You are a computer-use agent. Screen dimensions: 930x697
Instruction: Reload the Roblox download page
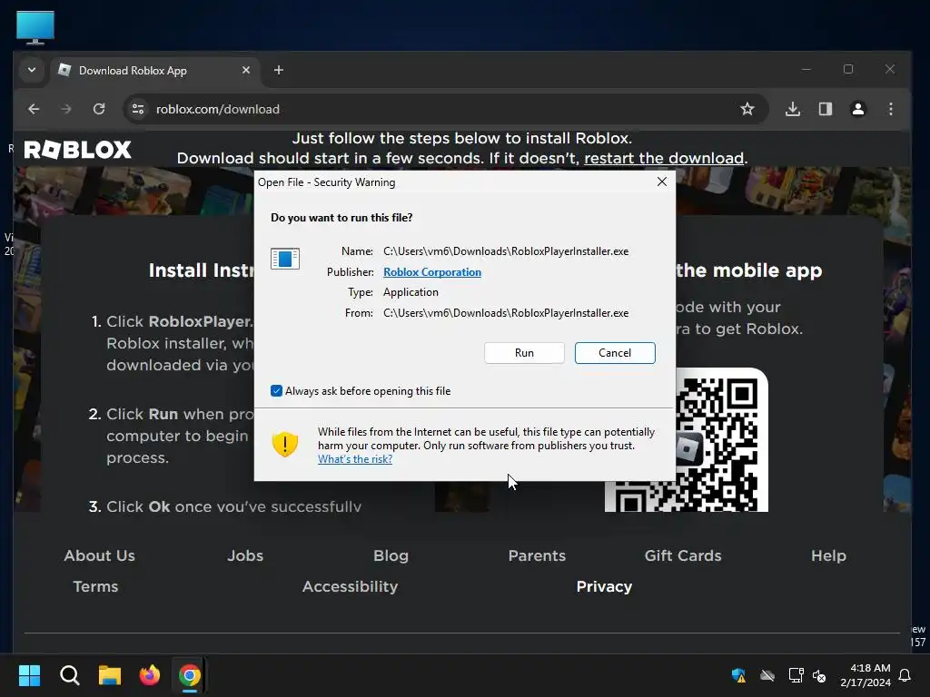99,109
